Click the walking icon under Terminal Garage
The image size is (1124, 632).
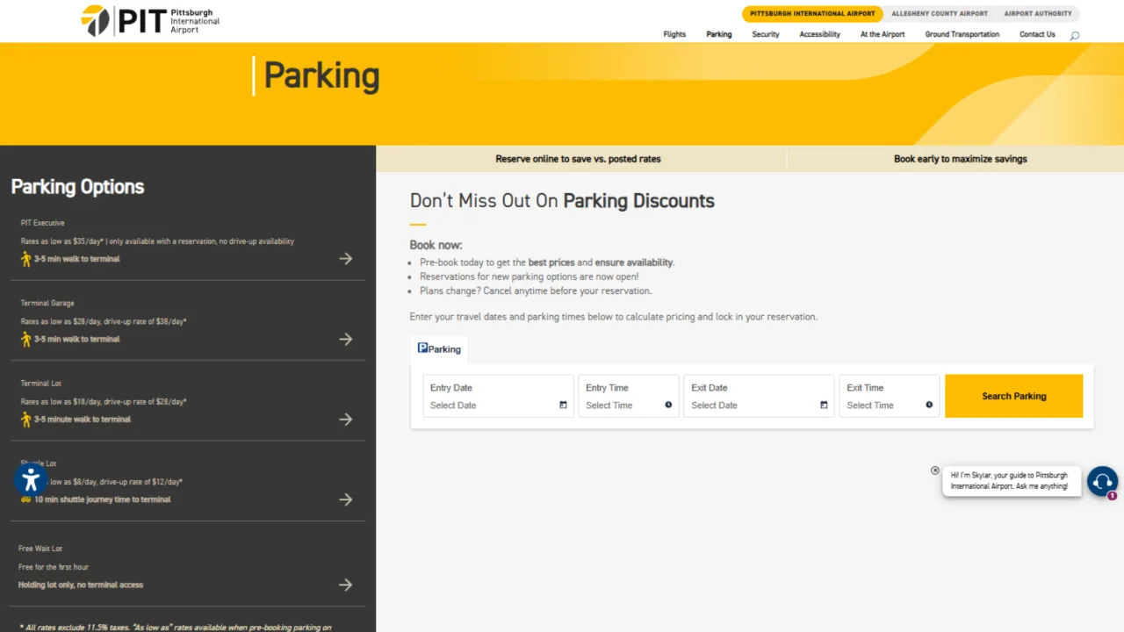click(25, 339)
